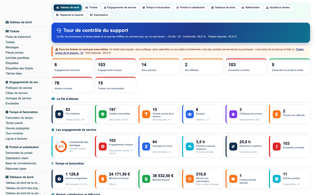Click the red cross icon on Engagements rompus card
The height and width of the screenshot is (195, 316).
103,146
